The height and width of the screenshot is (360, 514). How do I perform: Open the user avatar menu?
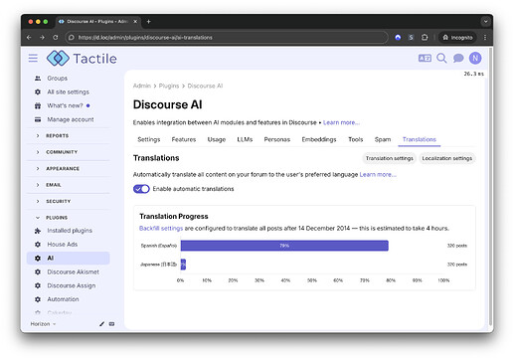tap(475, 58)
